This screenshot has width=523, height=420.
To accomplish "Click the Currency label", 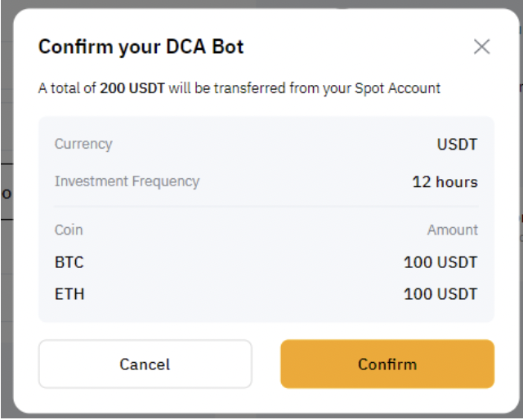I will click(83, 144).
